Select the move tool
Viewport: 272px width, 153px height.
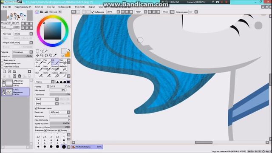coord(37,55)
